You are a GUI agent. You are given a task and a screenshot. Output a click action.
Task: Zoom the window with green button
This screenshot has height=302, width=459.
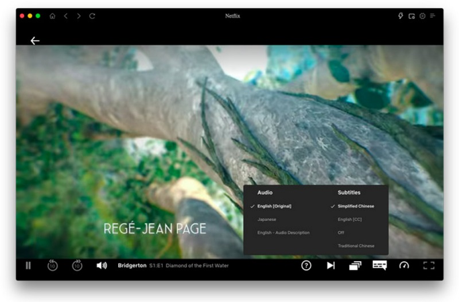point(38,16)
